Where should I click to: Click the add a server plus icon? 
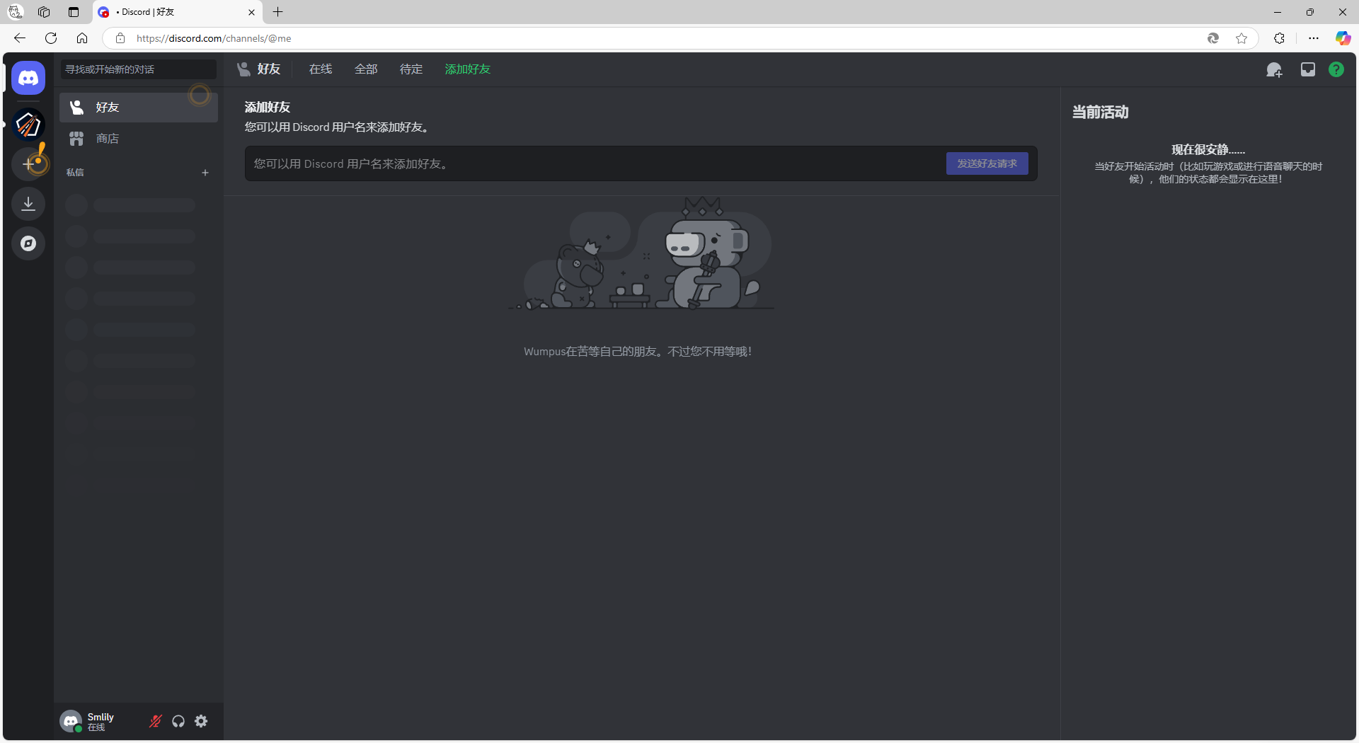coord(28,164)
